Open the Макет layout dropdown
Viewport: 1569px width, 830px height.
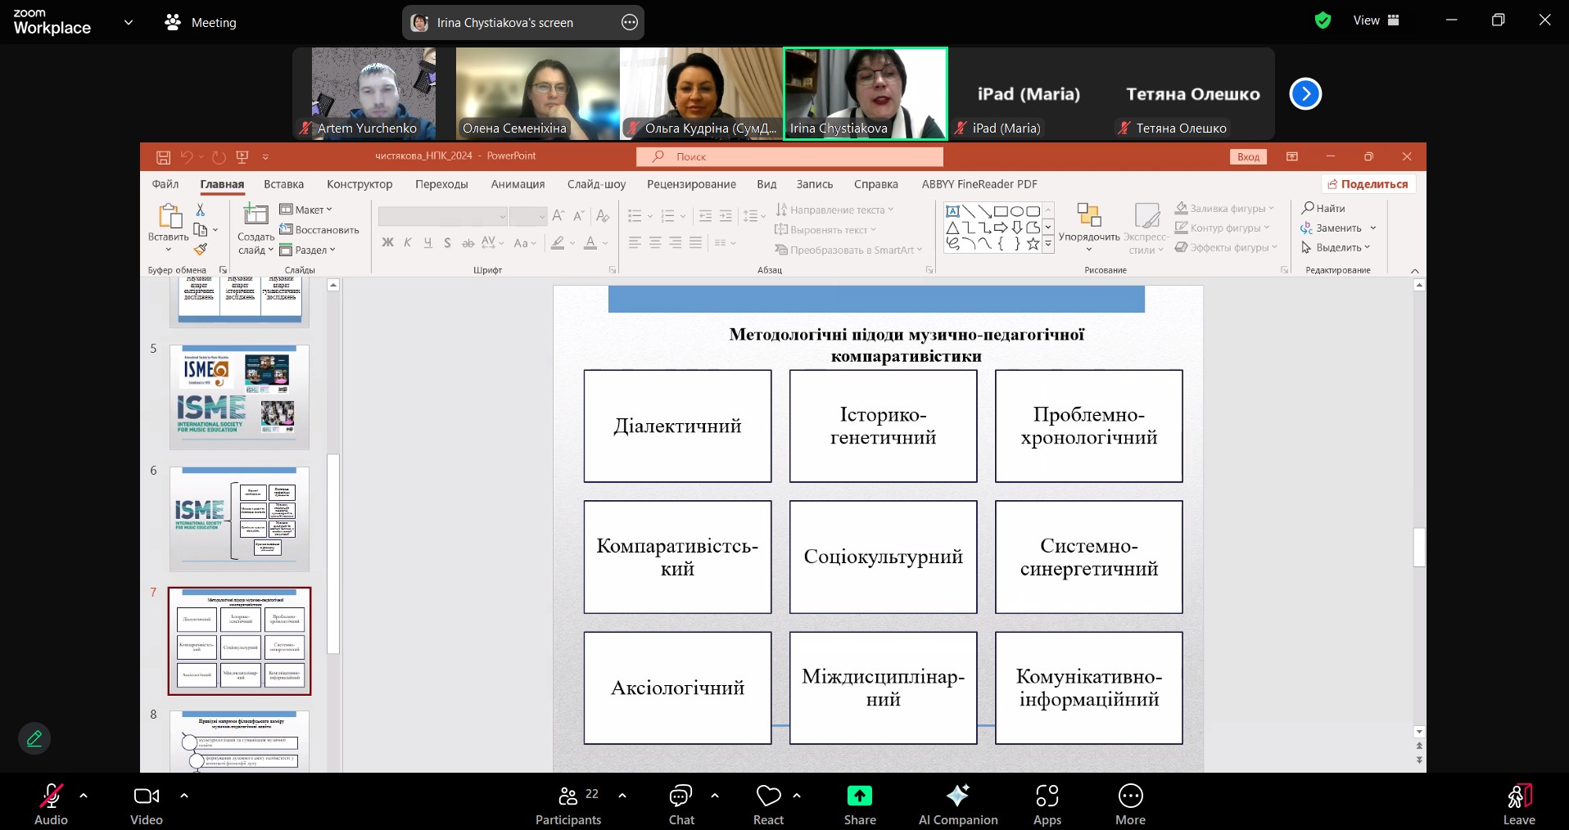point(306,210)
